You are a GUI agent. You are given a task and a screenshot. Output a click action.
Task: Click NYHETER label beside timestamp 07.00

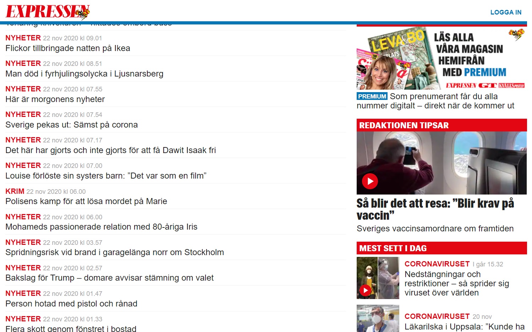tap(23, 165)
